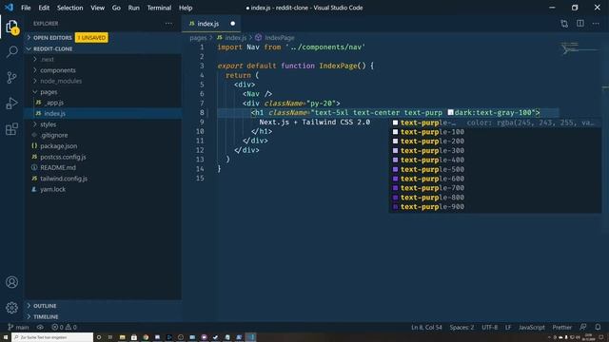
Task: Change indentation via Spaces: 2
Action: [462, 327]
